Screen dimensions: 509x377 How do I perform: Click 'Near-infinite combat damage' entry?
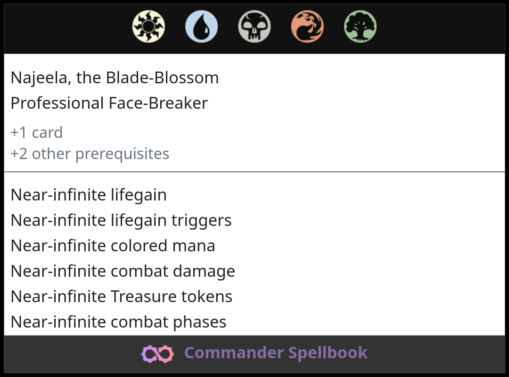[123, 271]
